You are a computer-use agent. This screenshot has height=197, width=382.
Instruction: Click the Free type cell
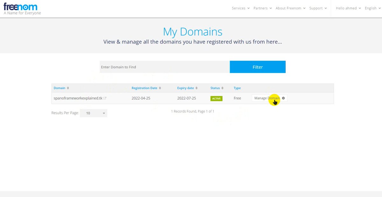(x=237, y=98)
